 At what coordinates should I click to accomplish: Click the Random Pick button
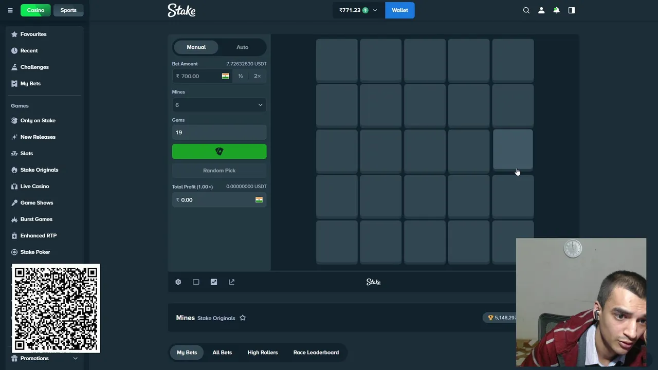pyautogui.click(x=219, y=171)
